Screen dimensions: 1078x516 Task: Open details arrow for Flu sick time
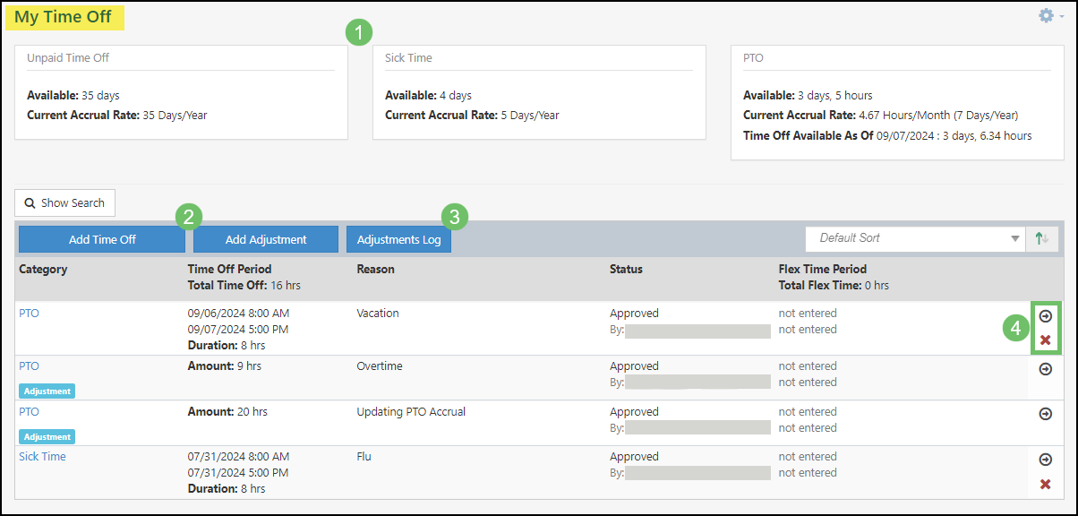[x=1045, y=460]
